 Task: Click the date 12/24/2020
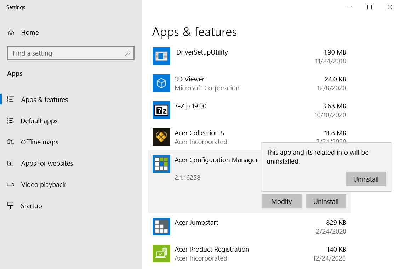point(329,258)
